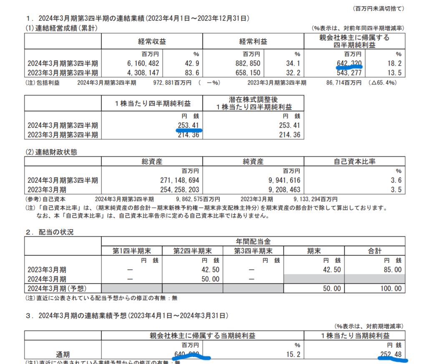Image resolution: width=427 pixels, height=364 pixels.
Task: Click the comprehensive income figure "972,881百万円"
Action: (172, 83)
